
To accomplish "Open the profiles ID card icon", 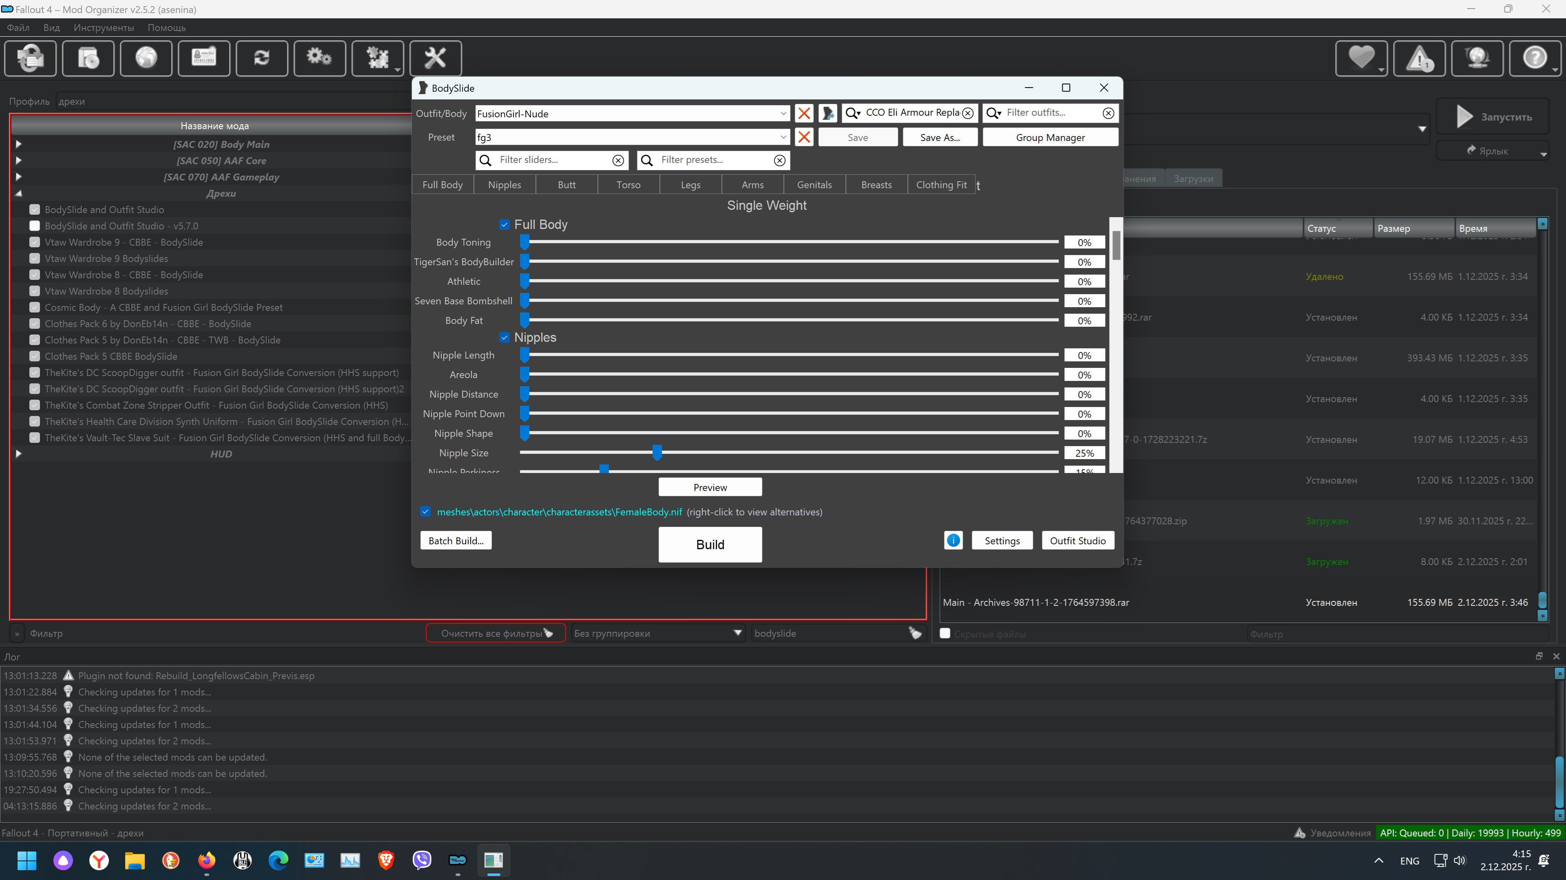I will tap(203, 58).
